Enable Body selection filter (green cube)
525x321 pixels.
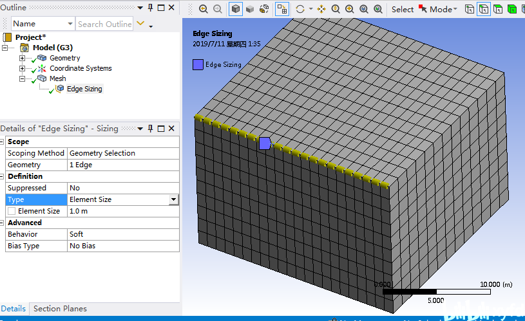(512, 9)
